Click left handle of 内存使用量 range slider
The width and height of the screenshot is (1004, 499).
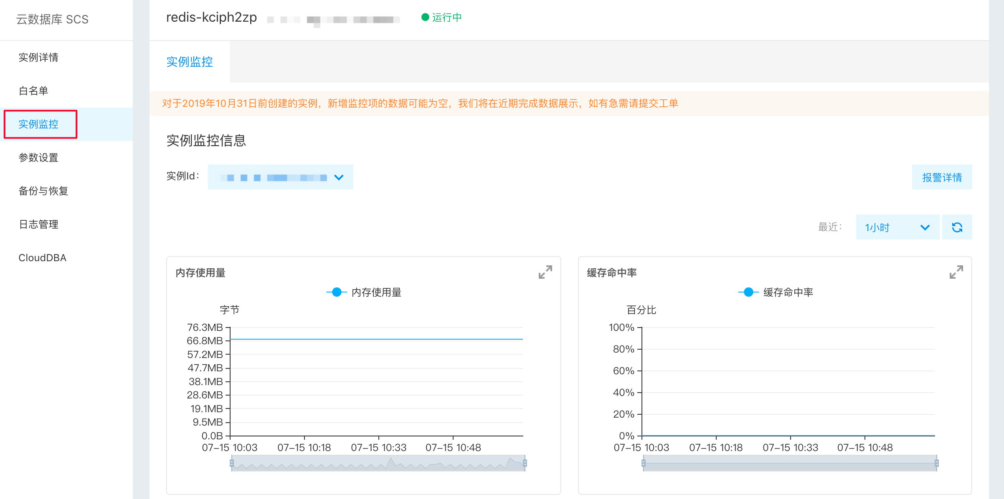tap(232, 463)
